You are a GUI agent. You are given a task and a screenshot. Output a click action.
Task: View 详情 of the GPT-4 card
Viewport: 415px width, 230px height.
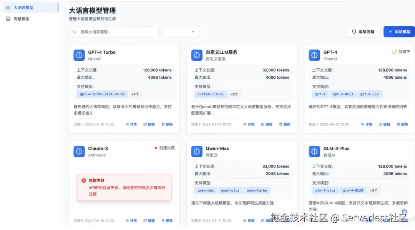tap(366, 124)
